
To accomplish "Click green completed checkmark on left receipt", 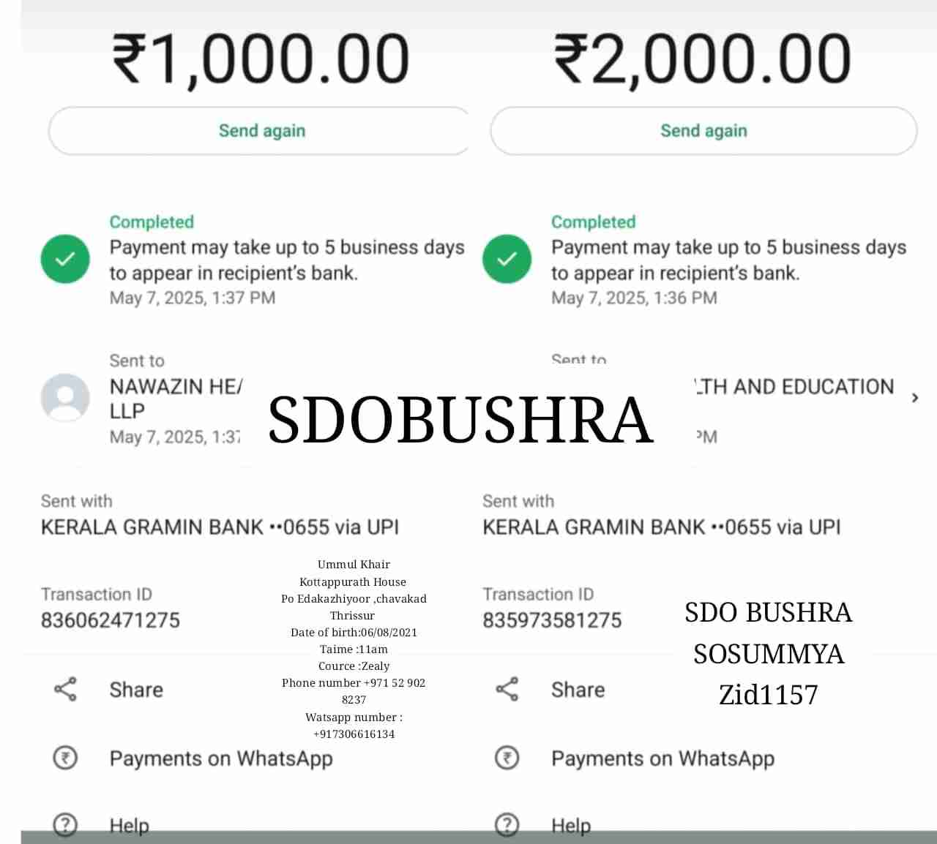I will 65,259.
